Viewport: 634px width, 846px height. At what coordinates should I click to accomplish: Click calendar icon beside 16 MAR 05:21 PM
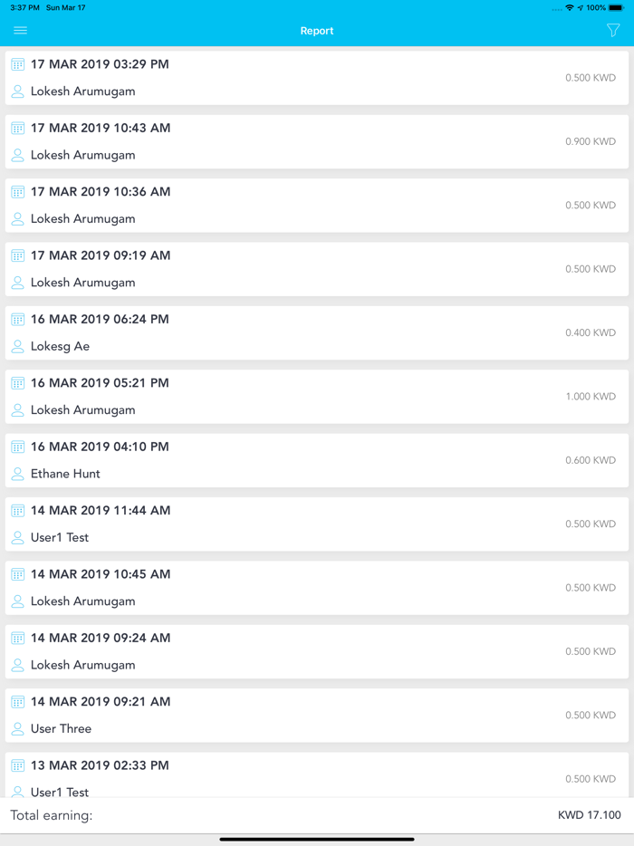click(x=18, y=383)
